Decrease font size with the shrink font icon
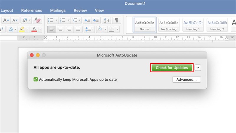This screenshot has width=236, height=133. pos(15,20)
